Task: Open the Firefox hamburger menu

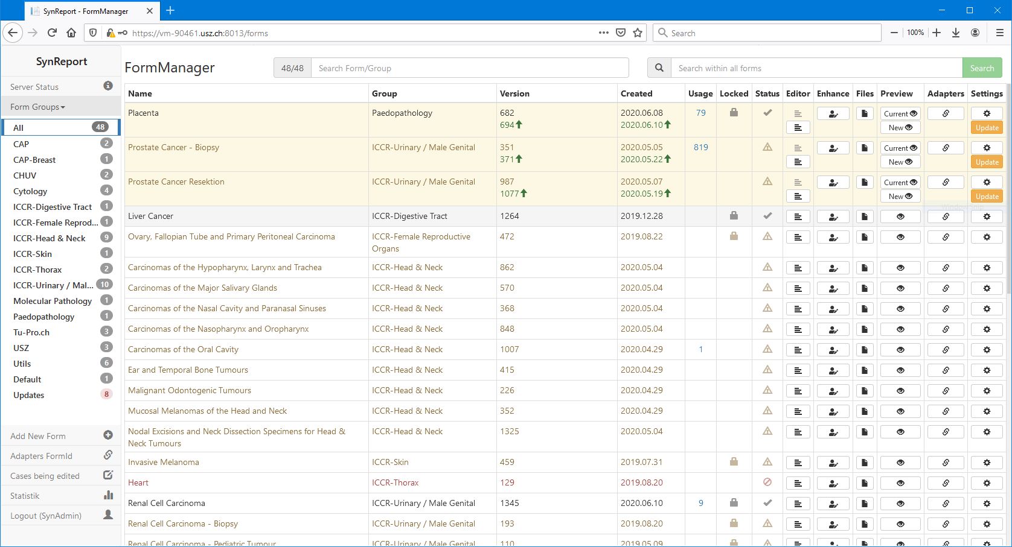Action: point(1000,33)
